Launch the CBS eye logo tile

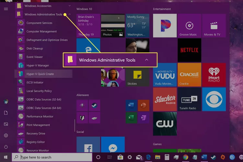214,99
